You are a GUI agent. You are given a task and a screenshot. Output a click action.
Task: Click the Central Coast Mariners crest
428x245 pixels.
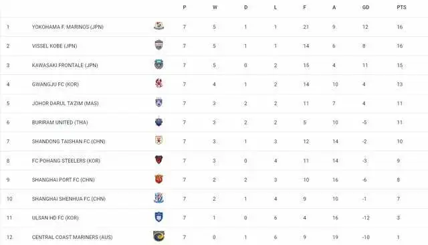(159, 236)
